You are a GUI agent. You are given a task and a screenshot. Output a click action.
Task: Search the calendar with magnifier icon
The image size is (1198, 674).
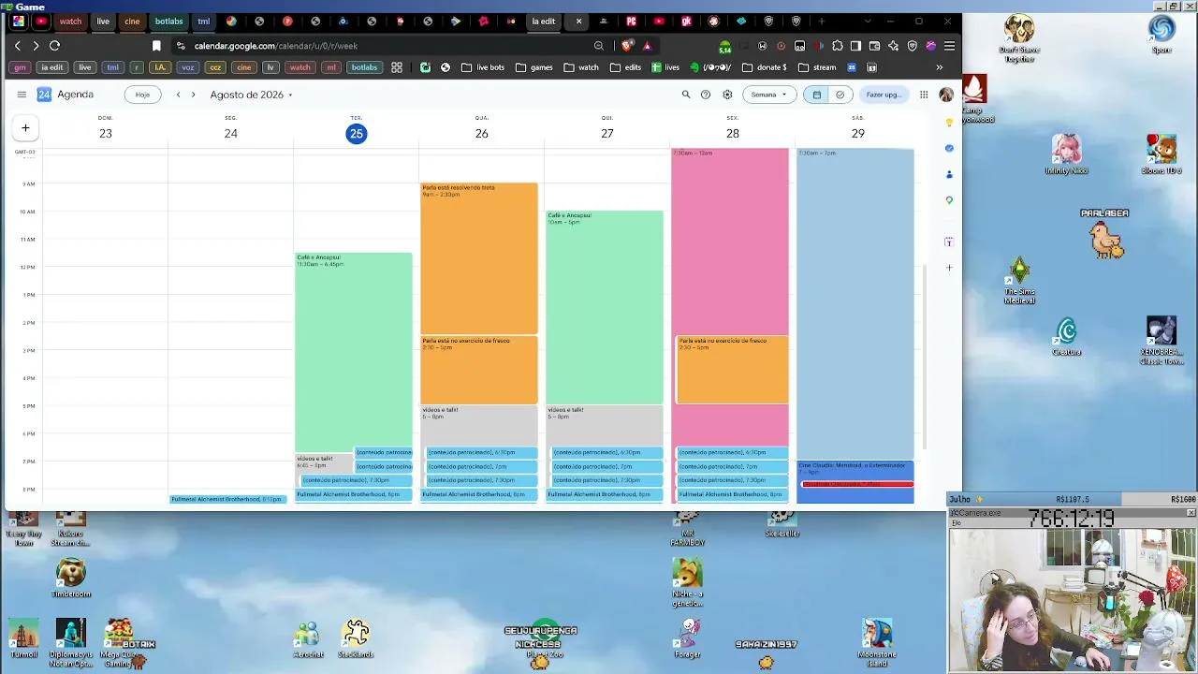click(x=686, y=95)
